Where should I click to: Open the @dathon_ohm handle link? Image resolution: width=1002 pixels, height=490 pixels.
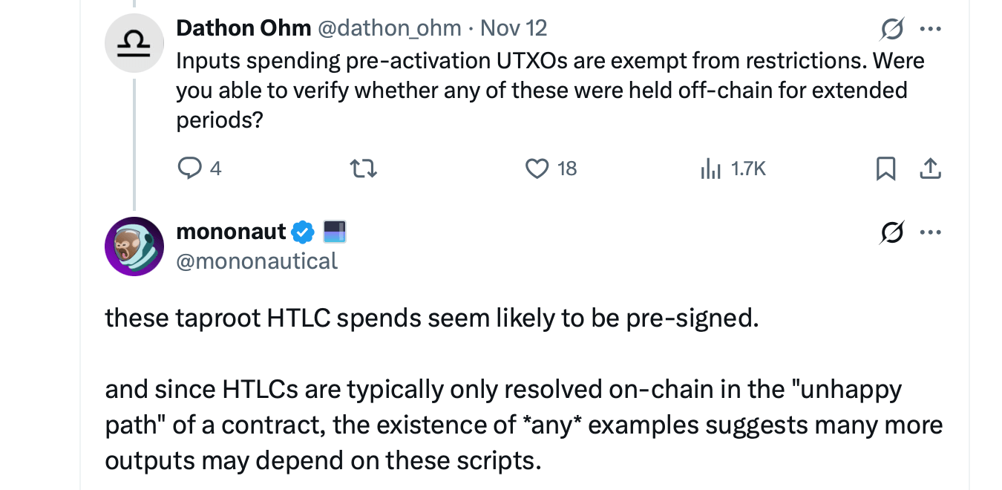click(x=389, y=28)
